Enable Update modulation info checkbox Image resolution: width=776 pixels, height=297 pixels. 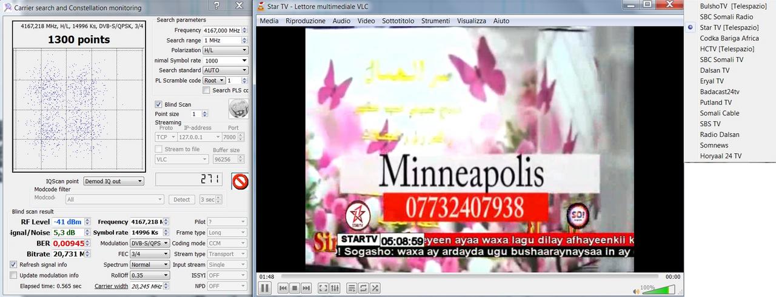[14, 275]
